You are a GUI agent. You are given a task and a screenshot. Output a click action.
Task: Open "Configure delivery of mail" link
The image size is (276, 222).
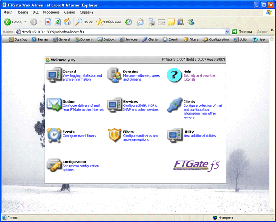(83, 108)
